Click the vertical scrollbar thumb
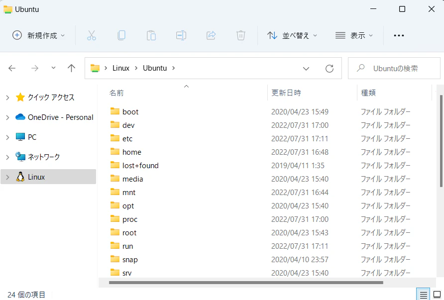Screen dimensions: 444x300 coord(441,141)
